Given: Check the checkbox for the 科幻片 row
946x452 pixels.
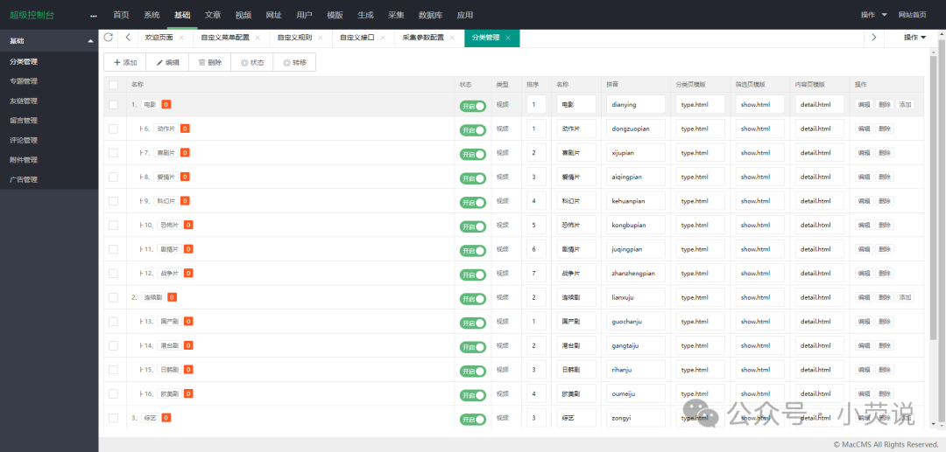Looking at the screenshot, I should click(113, 201).
